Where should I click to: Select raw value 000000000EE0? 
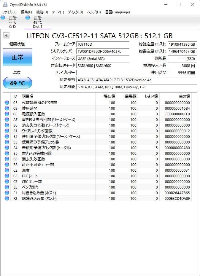point(177,114)
